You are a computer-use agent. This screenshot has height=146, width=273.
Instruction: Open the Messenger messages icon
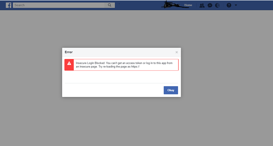point(210,6)
